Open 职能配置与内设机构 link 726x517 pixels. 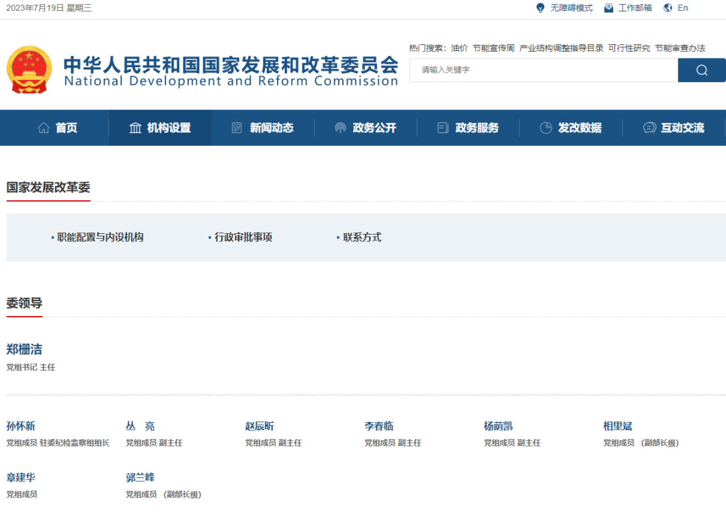click(x=100, y=237)
